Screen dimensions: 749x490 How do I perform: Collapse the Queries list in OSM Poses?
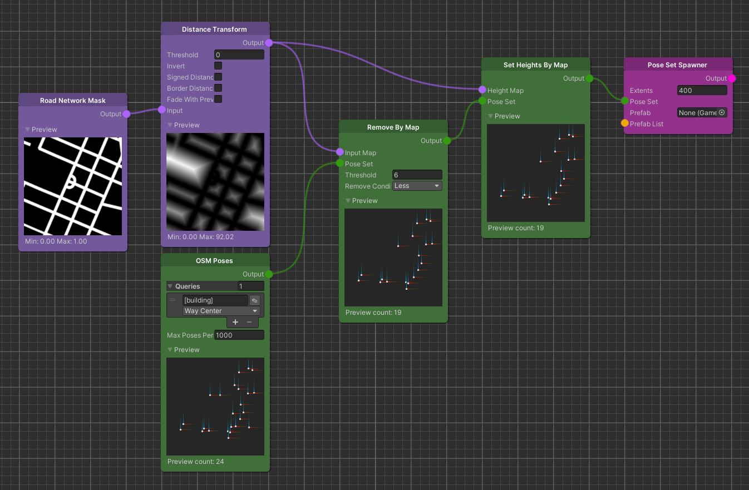click(x=170, y=286)
